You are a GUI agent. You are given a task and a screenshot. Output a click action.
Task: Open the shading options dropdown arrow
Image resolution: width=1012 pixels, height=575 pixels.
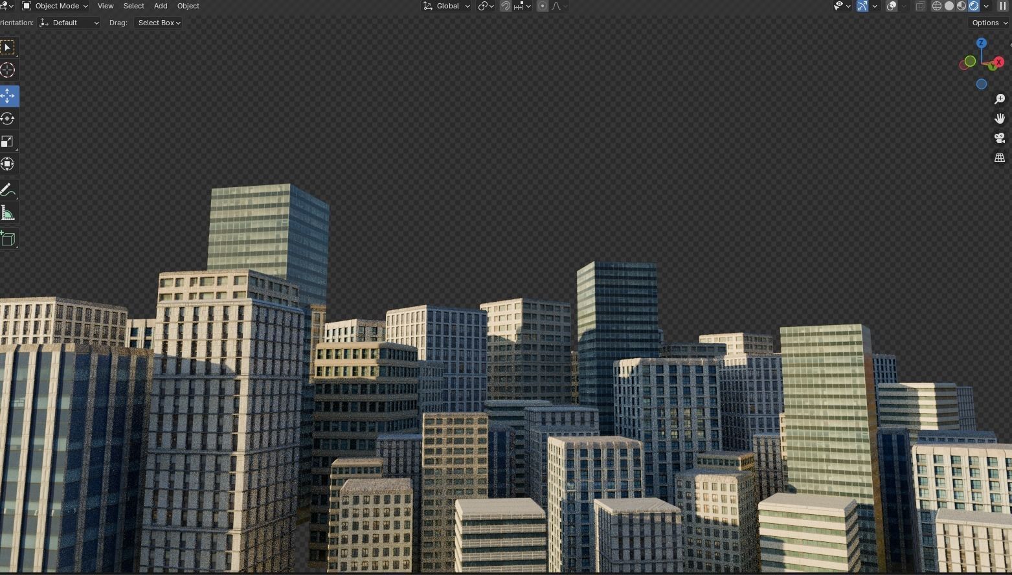tap(986, 6)
